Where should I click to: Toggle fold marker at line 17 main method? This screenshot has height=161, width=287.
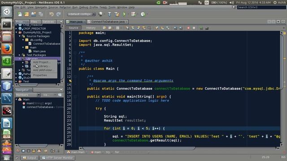(x=75, y=97)
